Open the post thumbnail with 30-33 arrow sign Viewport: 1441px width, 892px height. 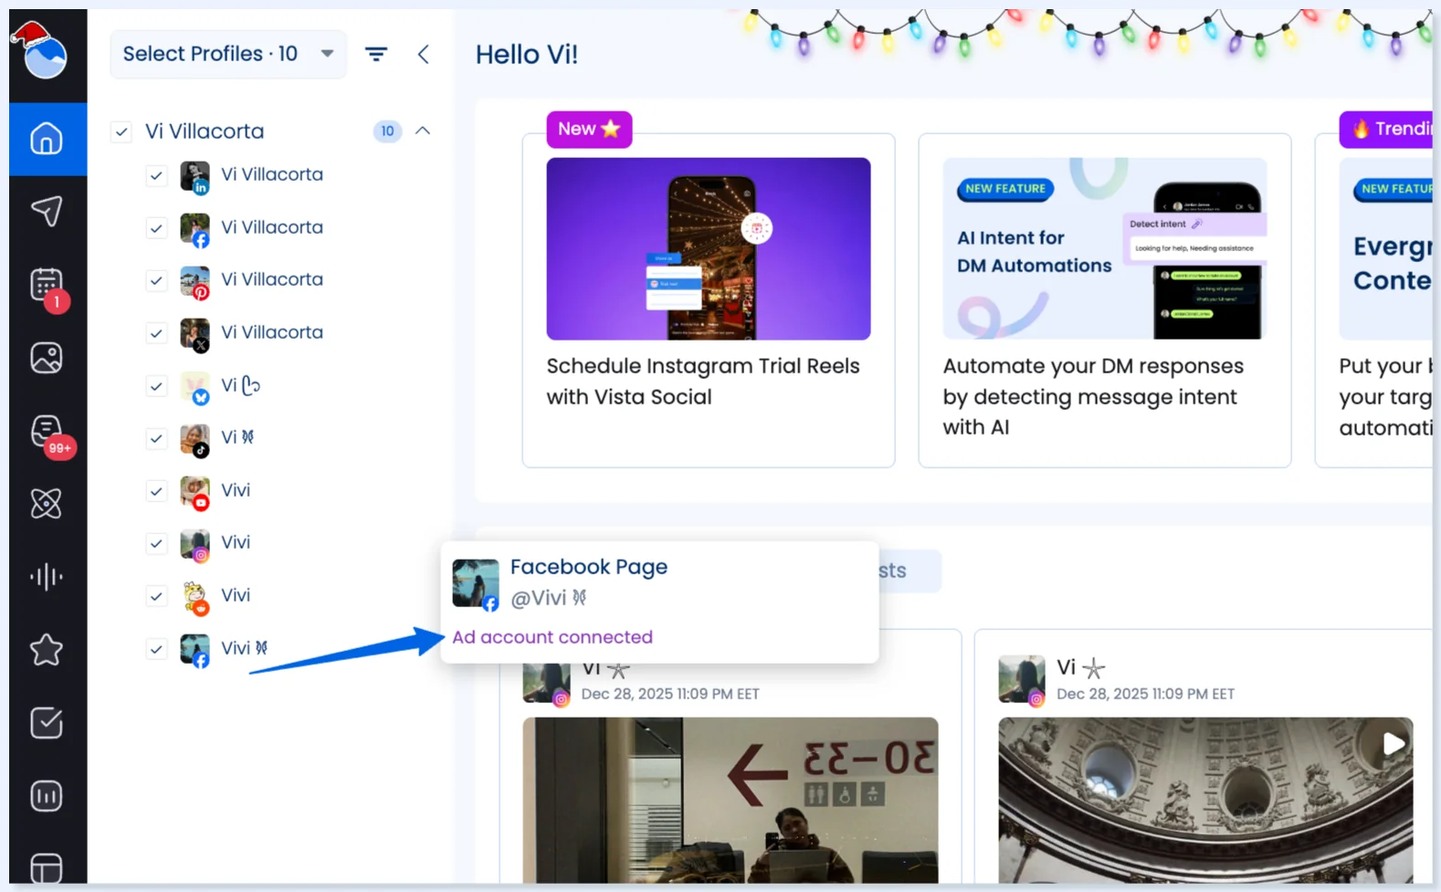coord(731,800)
